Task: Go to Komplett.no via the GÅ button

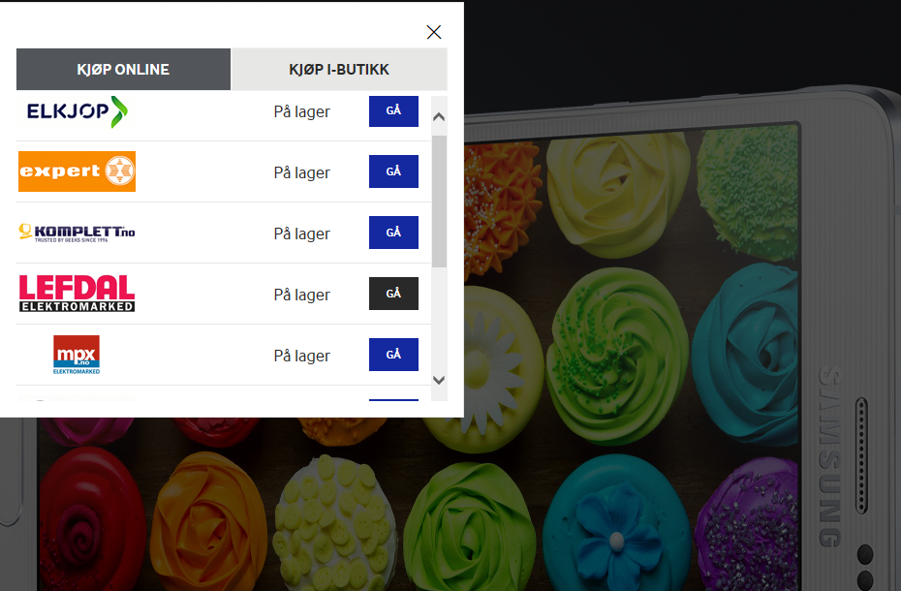Action: pyautogui.click(x=393, y=233)
